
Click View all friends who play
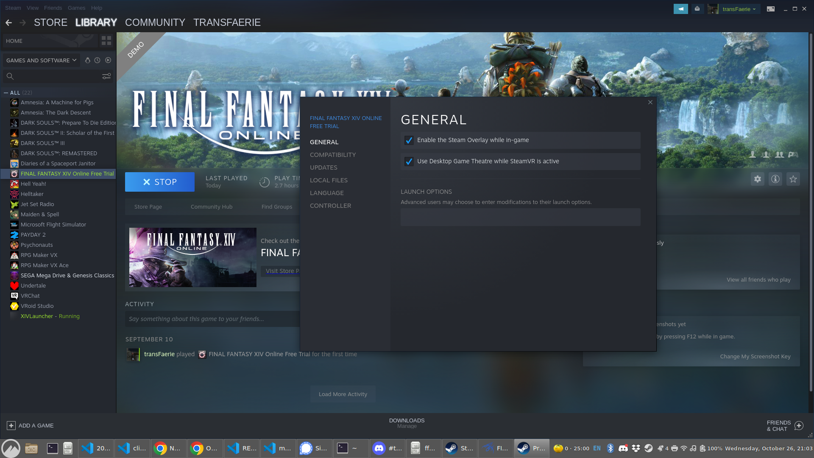758,279
